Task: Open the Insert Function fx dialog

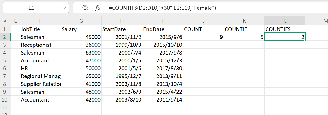Action: tap(97, 8)
